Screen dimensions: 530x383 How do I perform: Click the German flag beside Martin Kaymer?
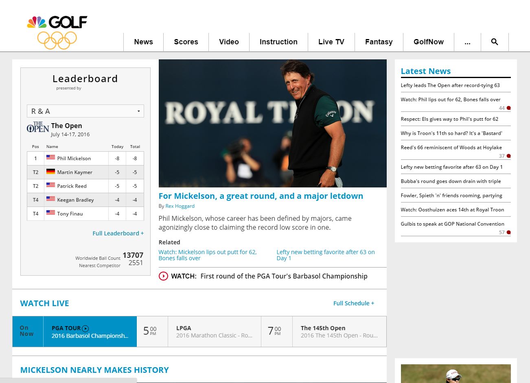(50, 172)
